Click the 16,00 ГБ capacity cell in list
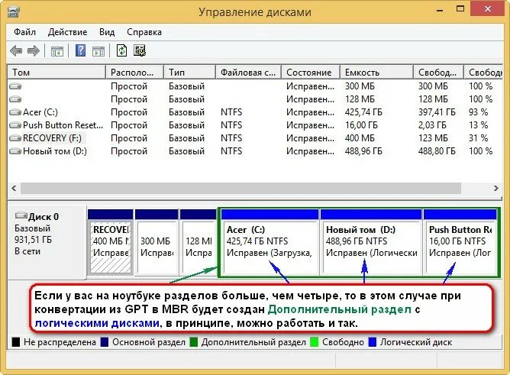Screen dimensions: 510x375 pos(361,125)
